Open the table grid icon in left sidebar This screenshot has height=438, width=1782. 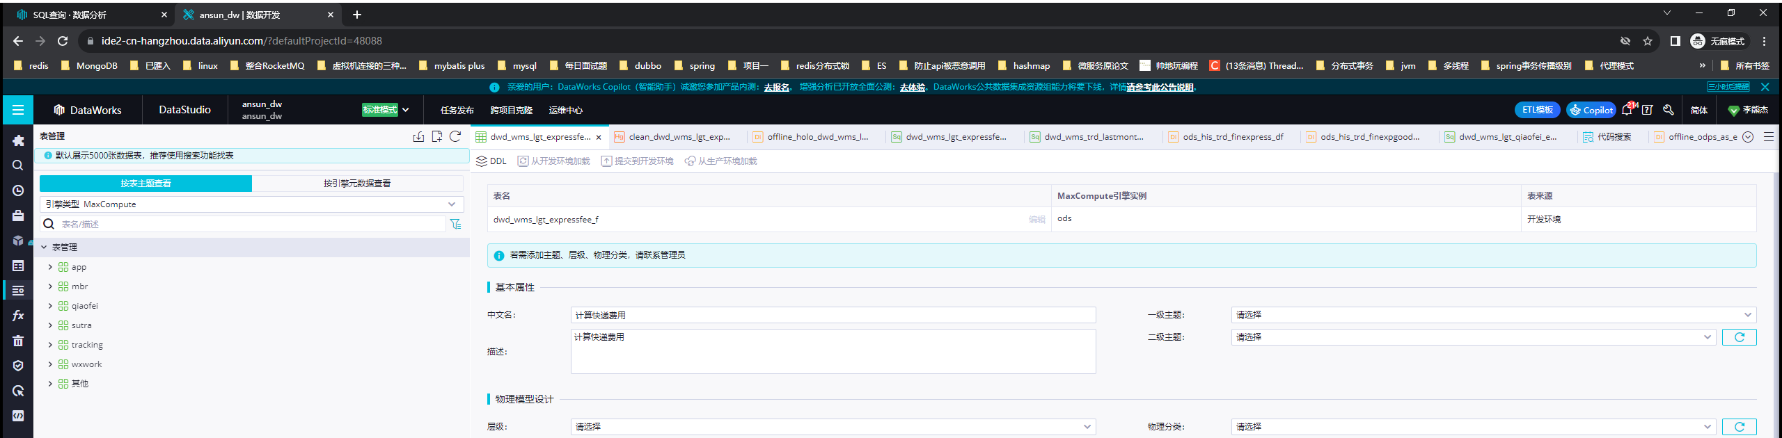[x=18, y=266]
